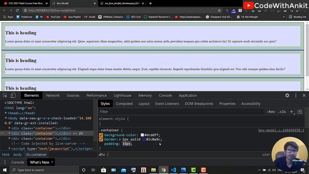Viewport: 309px width, 174px height.
Task: Expand the first div container node
Action: pos(10,128)
